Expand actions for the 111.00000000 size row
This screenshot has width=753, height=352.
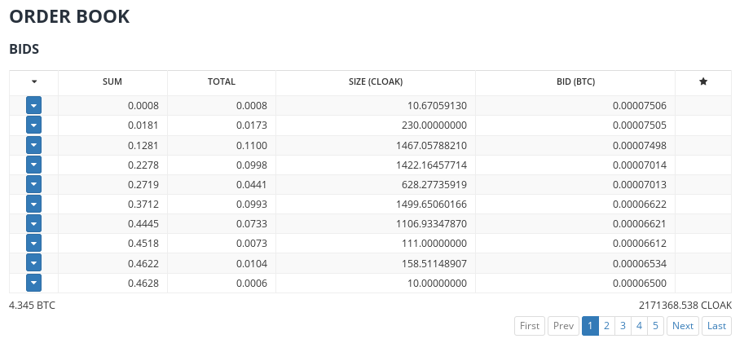coord(33,243)
